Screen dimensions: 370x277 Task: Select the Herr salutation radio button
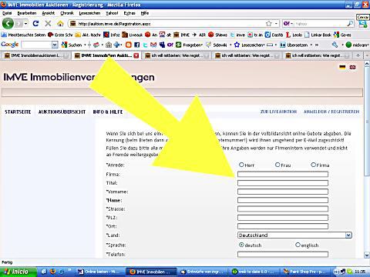coord(241,165)
